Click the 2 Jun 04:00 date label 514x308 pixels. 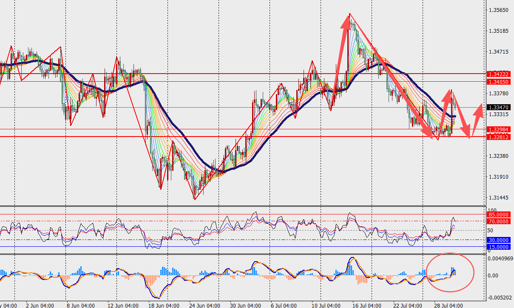[x=40, y=305]
